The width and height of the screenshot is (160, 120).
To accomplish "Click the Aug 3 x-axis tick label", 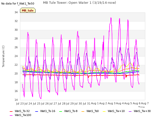I will point(111,103).
